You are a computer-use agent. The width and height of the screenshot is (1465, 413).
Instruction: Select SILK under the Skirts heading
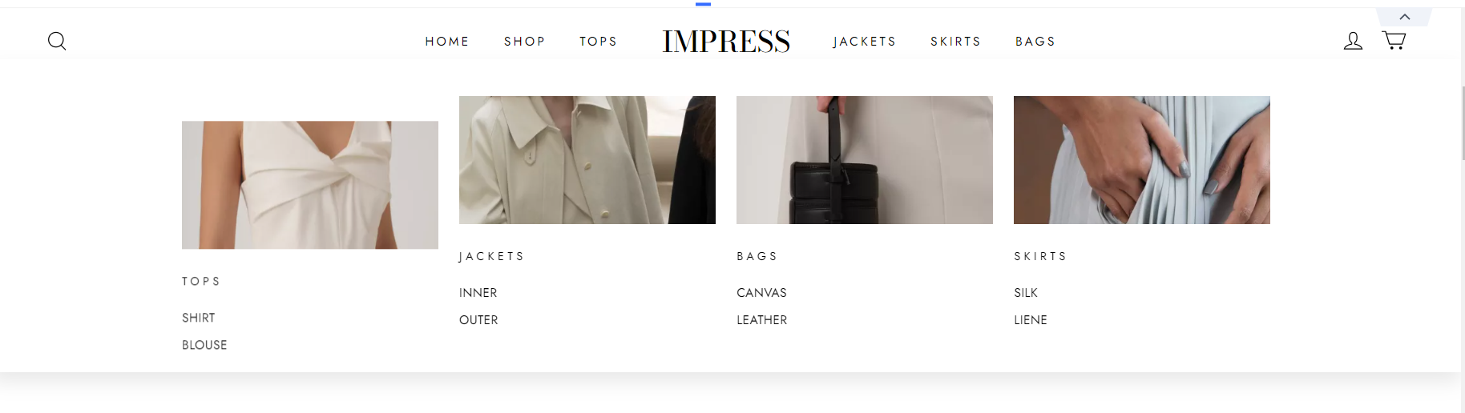click(x=1026, y=293)
